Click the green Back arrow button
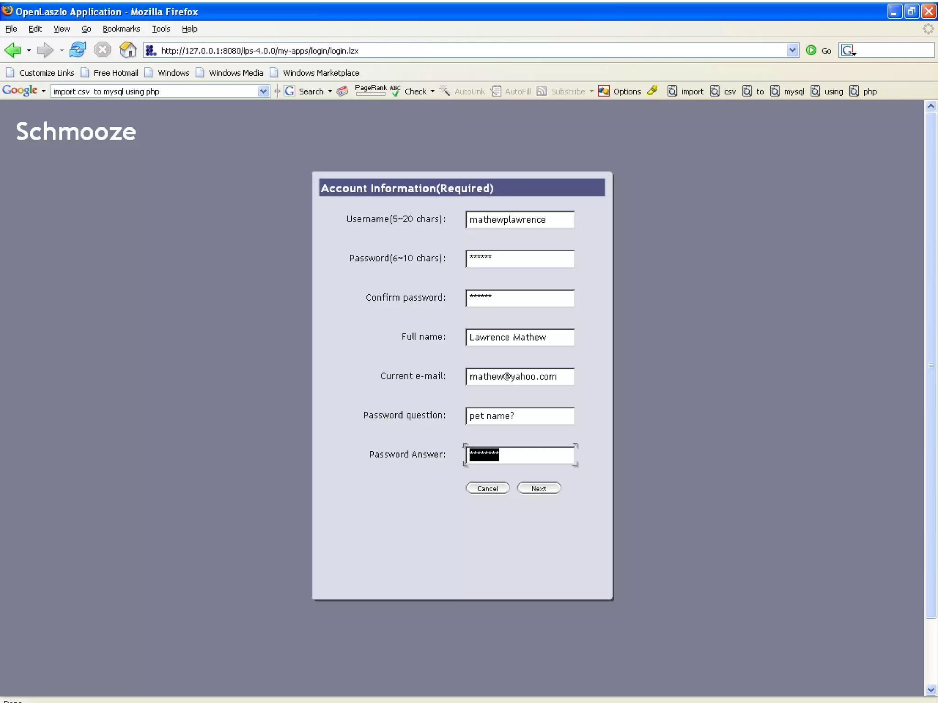 pyautogui.click(x=13, y=50)
